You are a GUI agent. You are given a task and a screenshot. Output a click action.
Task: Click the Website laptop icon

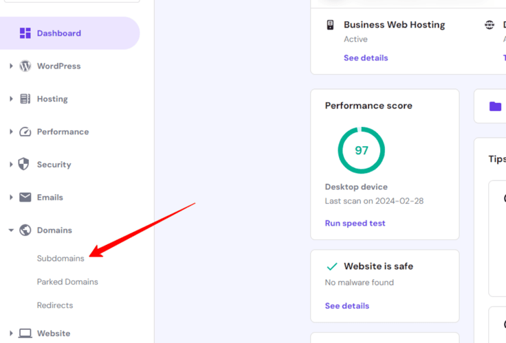click(x=25, y=333)
